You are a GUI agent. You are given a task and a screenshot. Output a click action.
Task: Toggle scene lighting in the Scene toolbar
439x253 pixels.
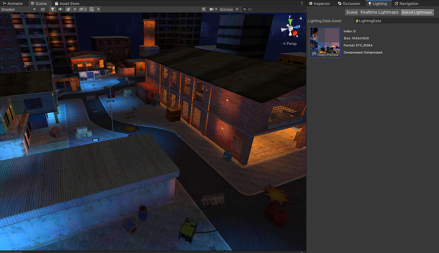52,9
